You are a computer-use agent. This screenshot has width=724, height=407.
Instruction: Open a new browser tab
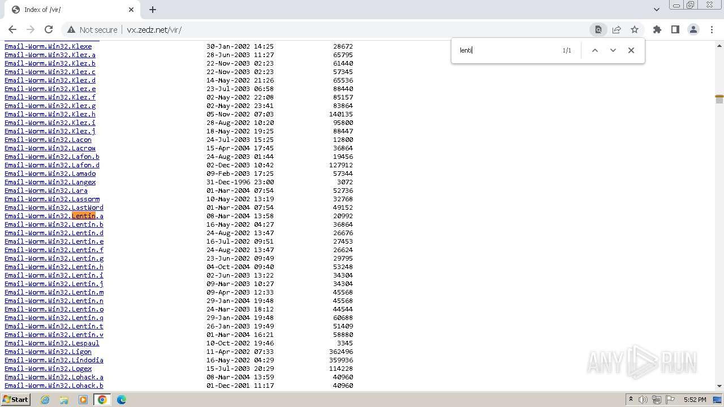pos(153,10)
